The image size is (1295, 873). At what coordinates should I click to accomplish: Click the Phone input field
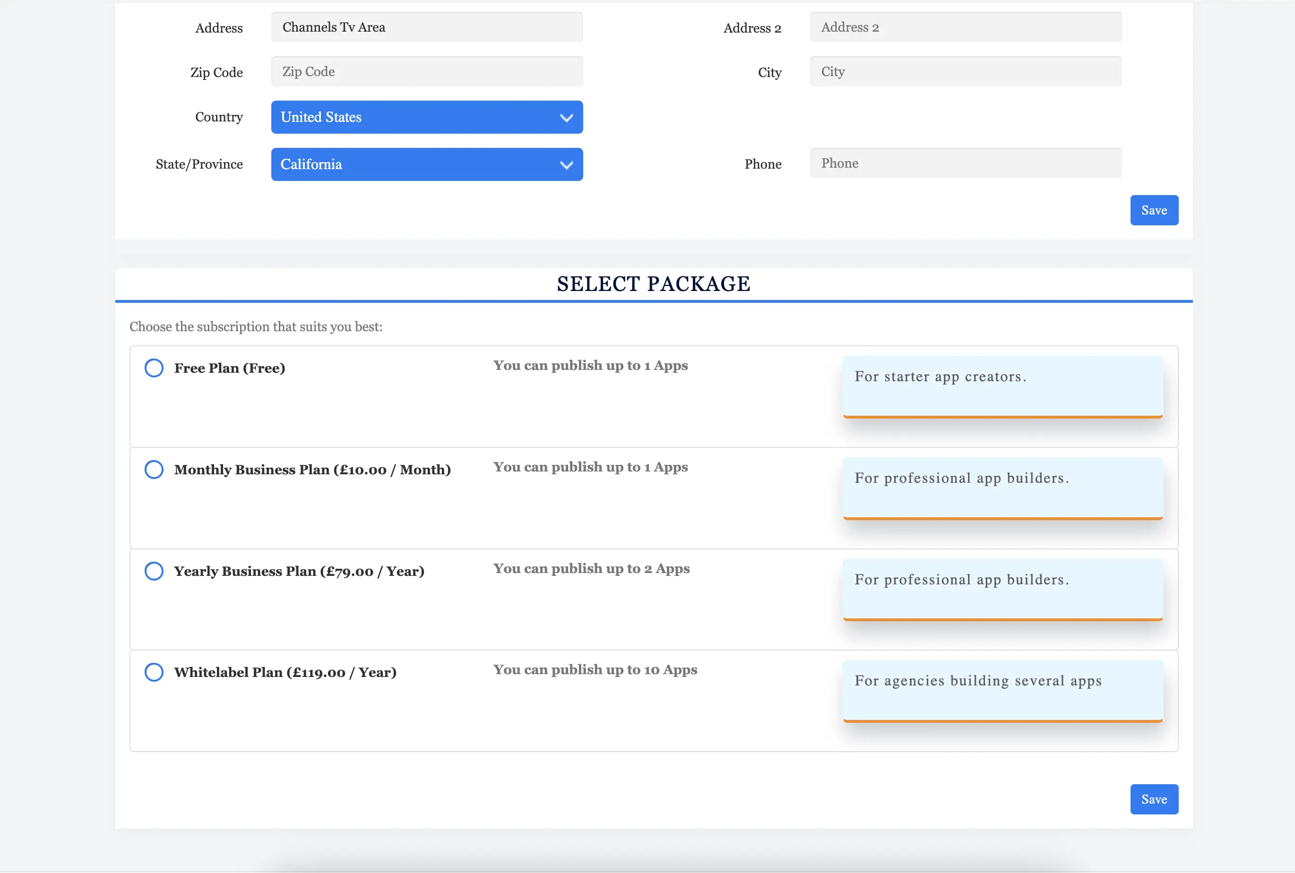coord(964,163)
